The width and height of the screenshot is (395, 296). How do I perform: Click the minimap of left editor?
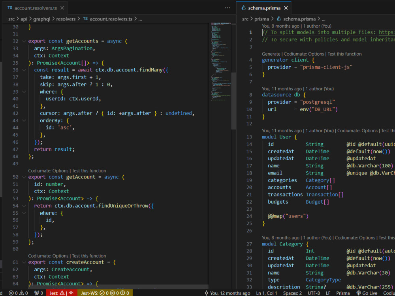coord(221,63)
